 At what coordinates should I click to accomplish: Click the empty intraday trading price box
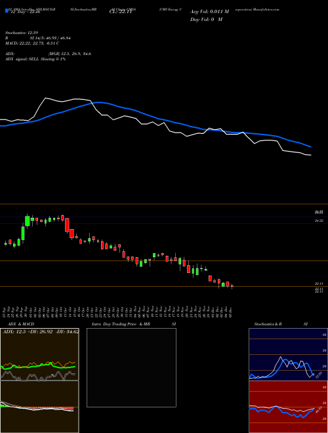pos(131,367)
